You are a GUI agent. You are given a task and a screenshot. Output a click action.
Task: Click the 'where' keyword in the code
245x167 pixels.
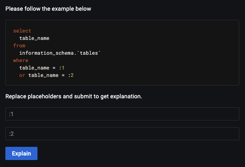pos(21,60)
